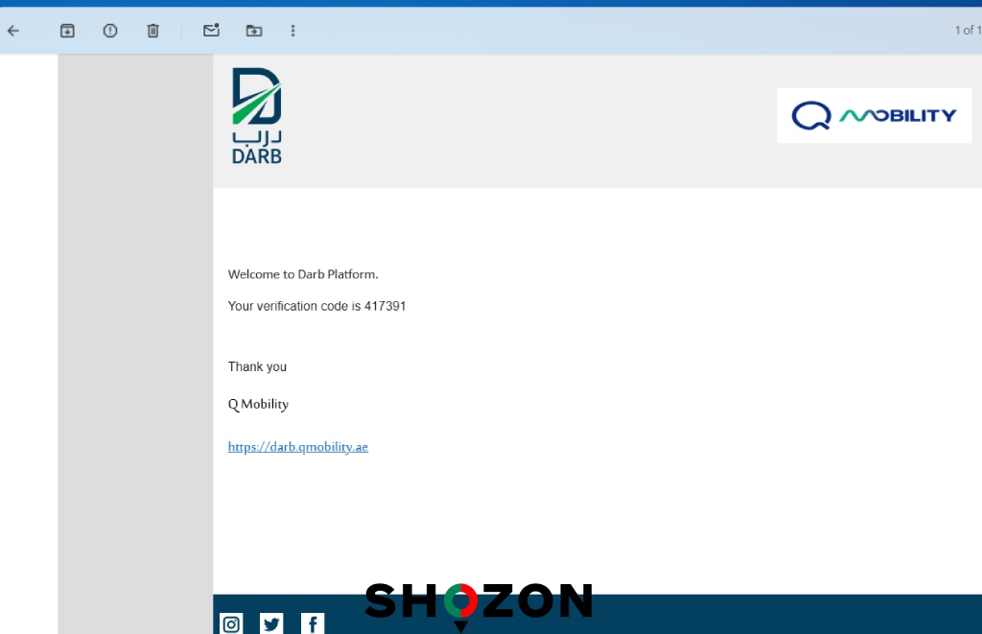This screenshot has height=634, width=982.
Task: Expand the three-dot More options menu
Action: 292,31
